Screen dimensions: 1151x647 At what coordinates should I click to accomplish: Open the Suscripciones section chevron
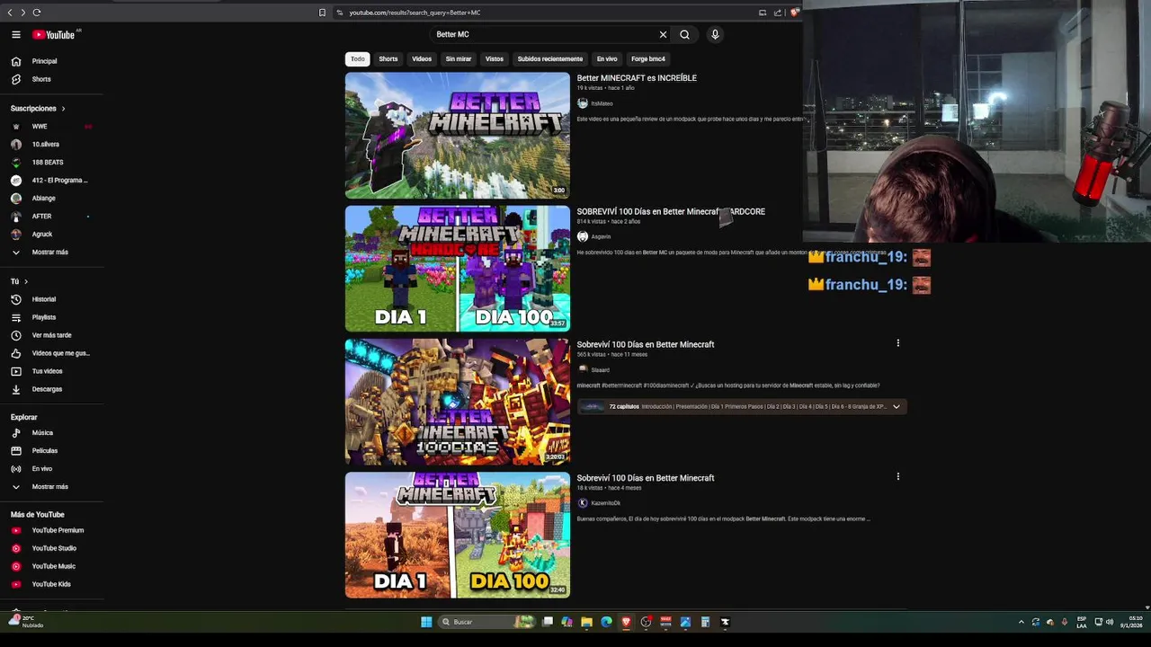pos(63,109)
